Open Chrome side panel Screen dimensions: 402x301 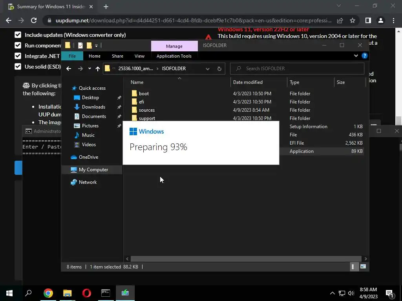368,20
